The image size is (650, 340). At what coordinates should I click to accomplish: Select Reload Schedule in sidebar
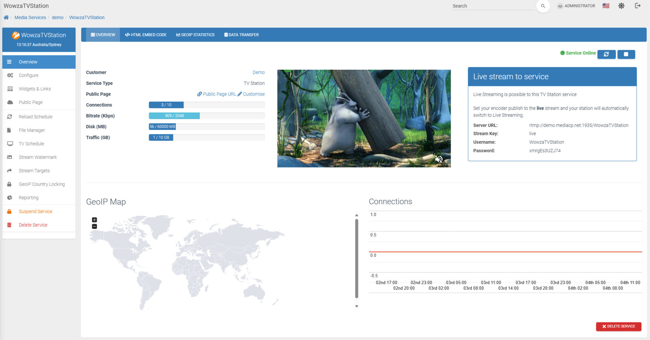pos(39,116)
